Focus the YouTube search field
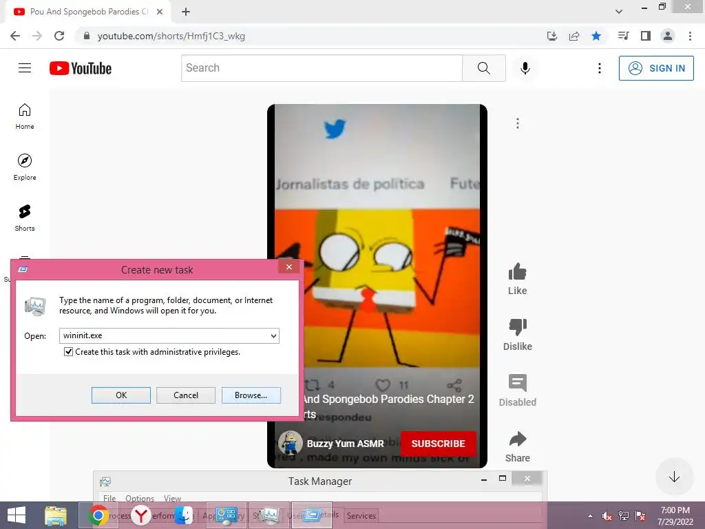 [322, 68]
